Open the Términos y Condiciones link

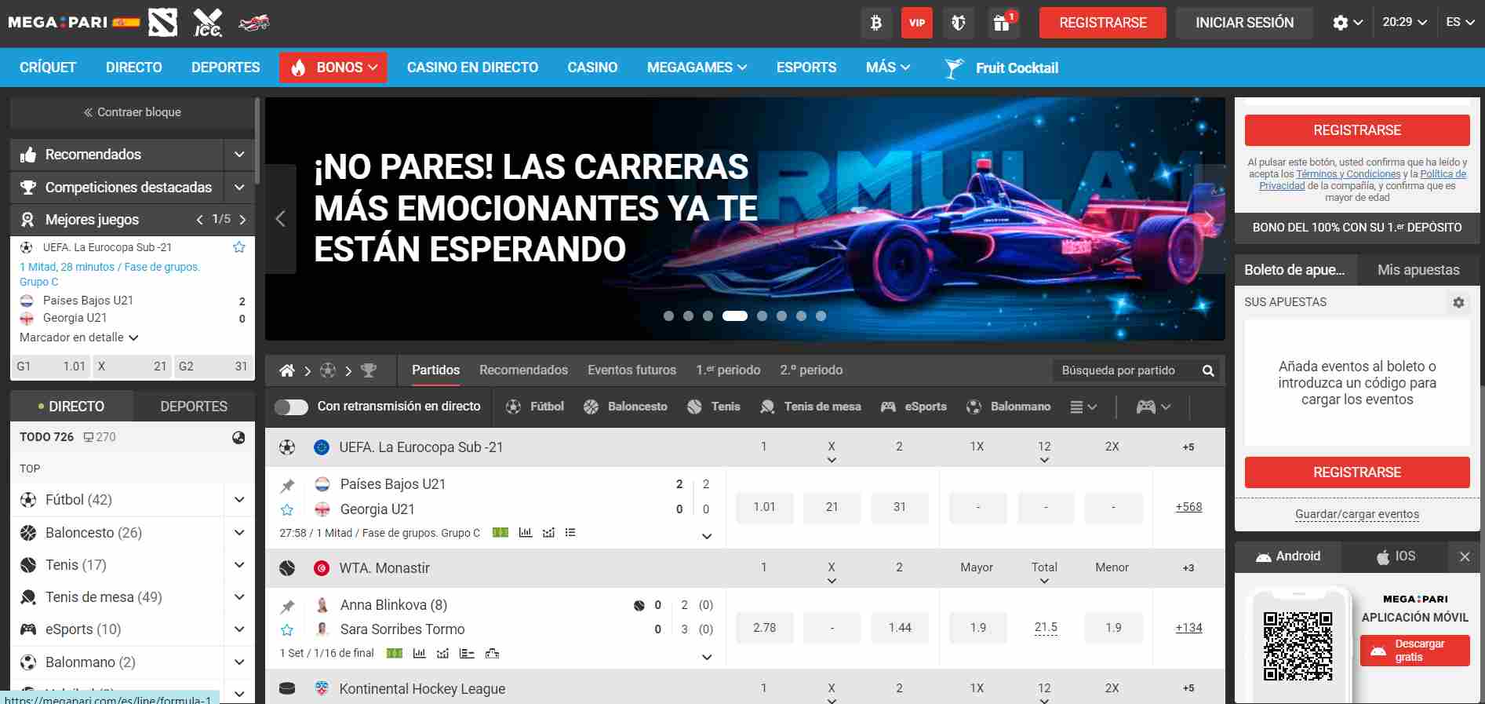coord(1348,174)
